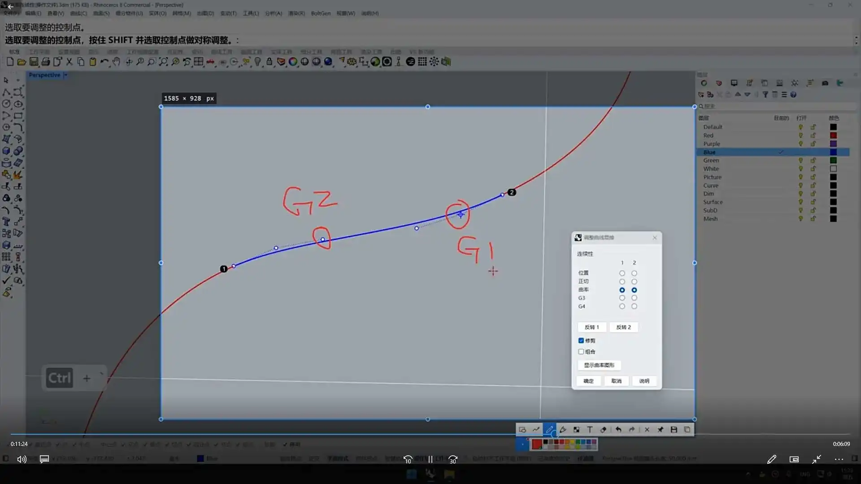The width and height of the screenshot is (861, 484).
Task: Click the eraser tool in annotation toolbar
Action: [603, 429]
